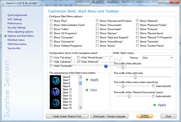Check Hide "HomeGroup" option
This screenshot has height=122, width=181.
[79, 57]
